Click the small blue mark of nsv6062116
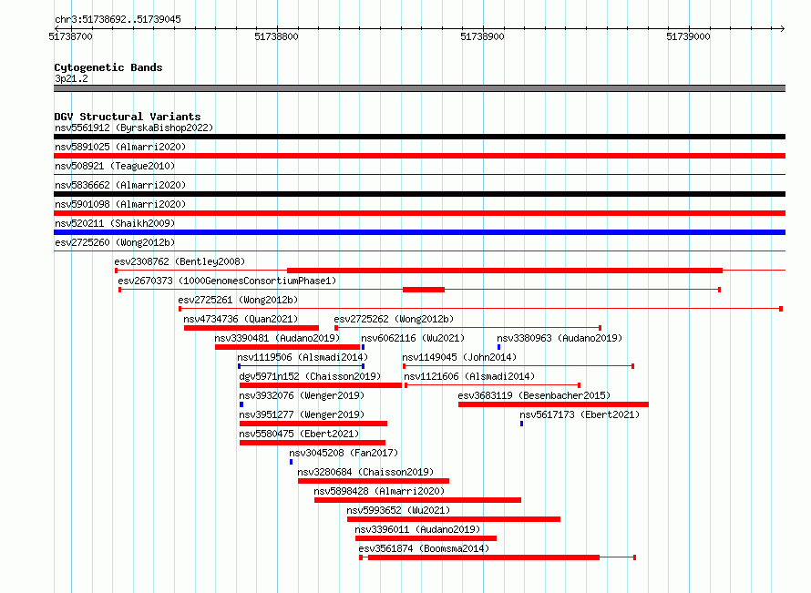 (x=363, y=347)
